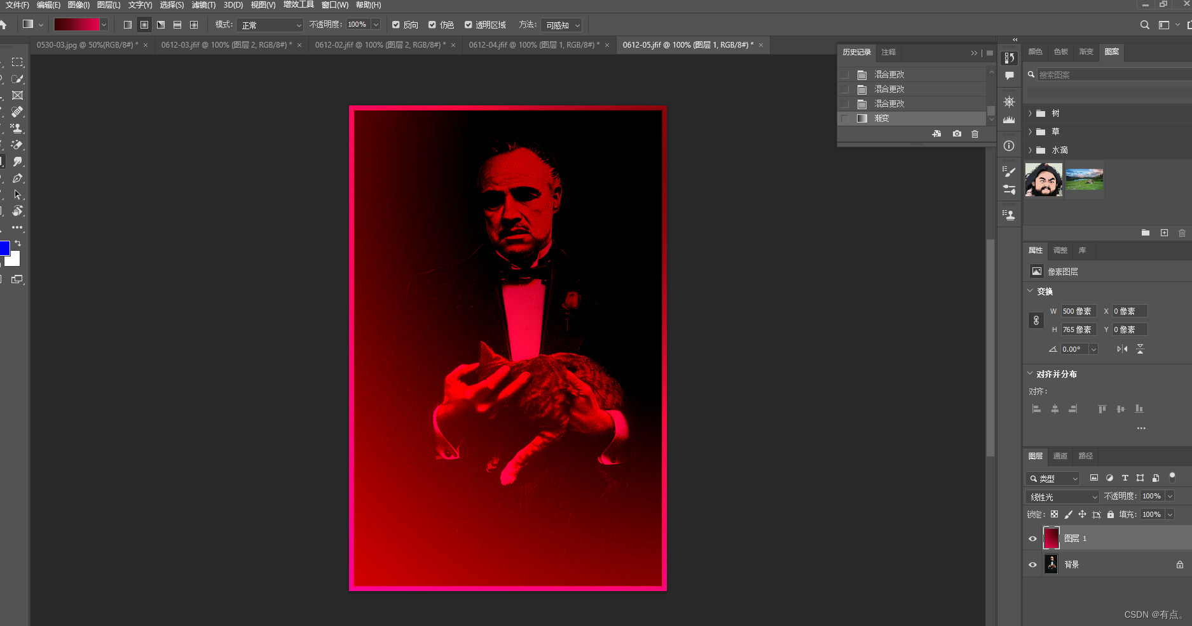Open the 图像(I) menu
This screenshot has width=1192, height=626.
[x=78, y=5]
